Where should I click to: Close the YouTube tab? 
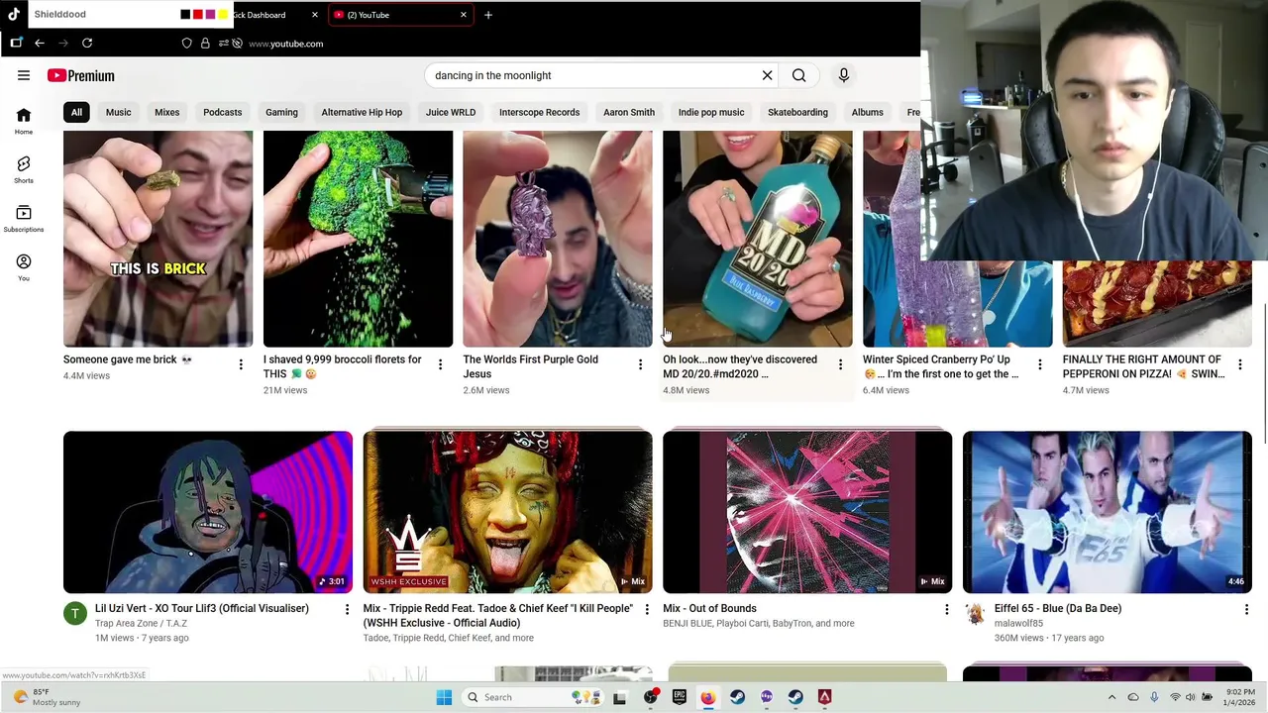[463, 15]
